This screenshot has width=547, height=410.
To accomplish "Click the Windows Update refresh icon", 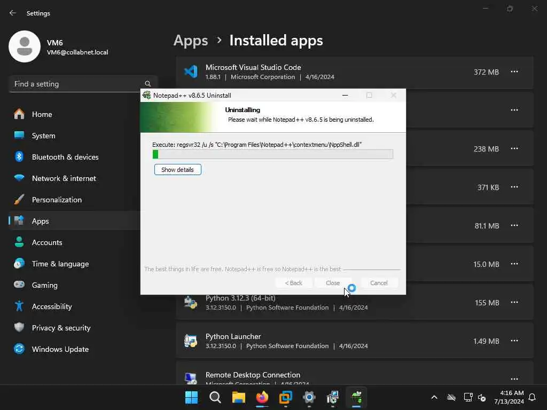I will pyautogui.click(x=19, y=349).
